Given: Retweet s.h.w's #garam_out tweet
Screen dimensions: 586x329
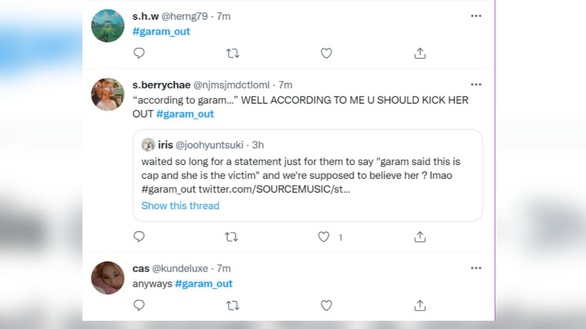Looking at the screenshot, I should 233,54.
